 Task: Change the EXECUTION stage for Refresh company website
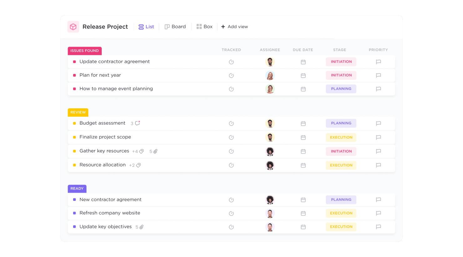341,213
